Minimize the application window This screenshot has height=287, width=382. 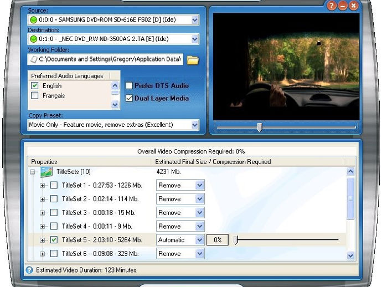pyautogui.click(x=343, y=6)
